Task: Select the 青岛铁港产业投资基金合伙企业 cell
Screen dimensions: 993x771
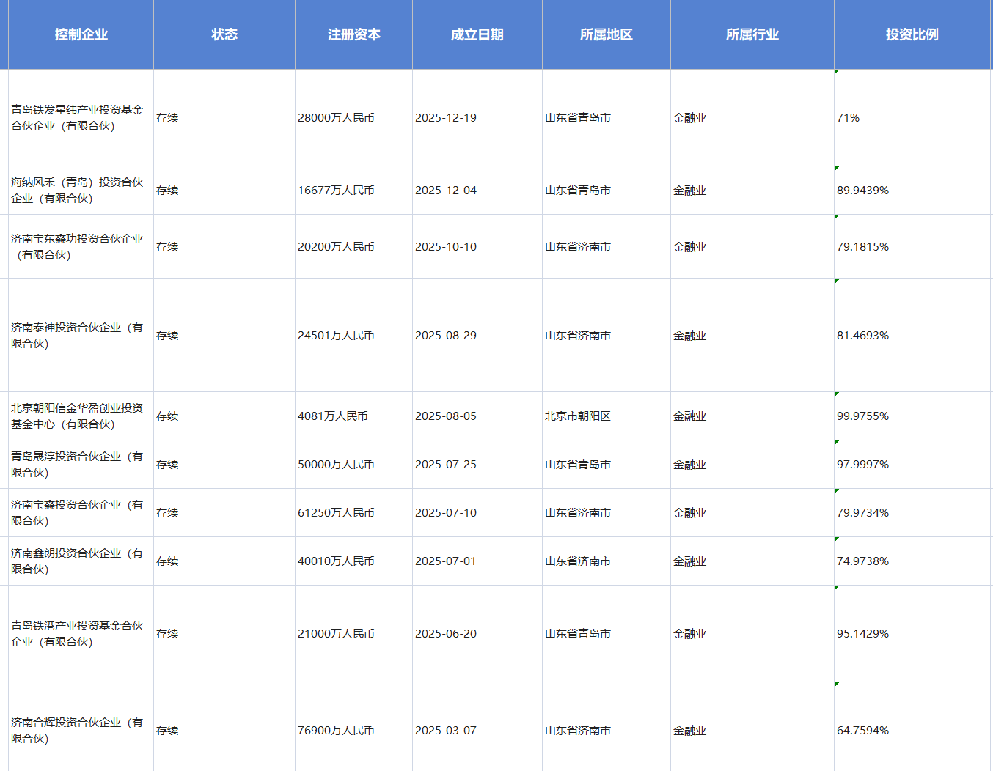Action: [77, 634]
